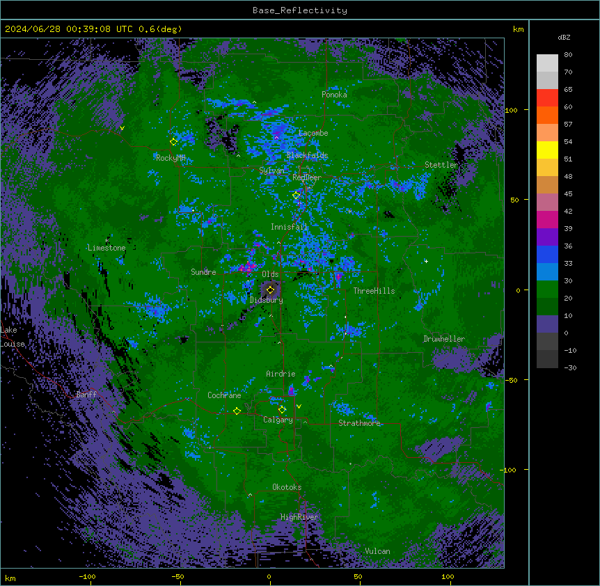Click the yellow radar site marker at Didsbury
Viewport: 600px width, 586px height.
click(270, 290)
